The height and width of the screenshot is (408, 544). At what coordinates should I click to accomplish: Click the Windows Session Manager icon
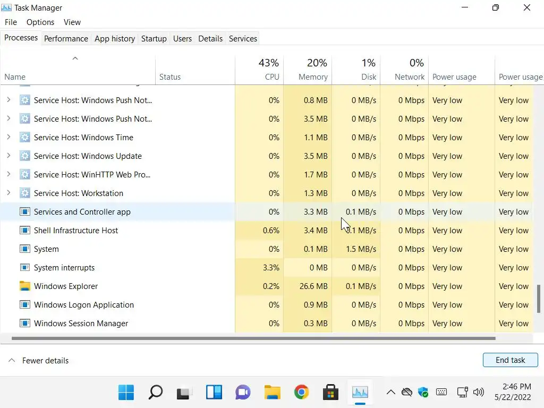(x=24, y=324)
